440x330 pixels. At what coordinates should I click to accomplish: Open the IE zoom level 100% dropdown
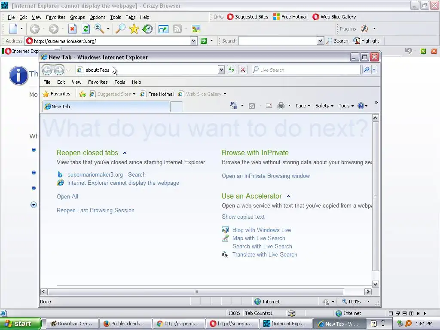tap(368, 302)
